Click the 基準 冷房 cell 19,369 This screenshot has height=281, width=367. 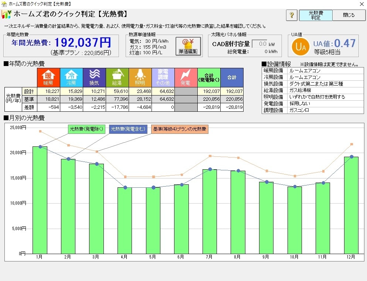pos(71,99)
